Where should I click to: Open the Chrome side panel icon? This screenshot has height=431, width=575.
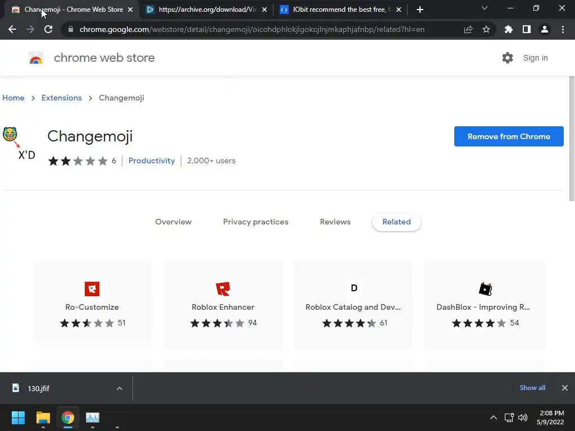527,29
